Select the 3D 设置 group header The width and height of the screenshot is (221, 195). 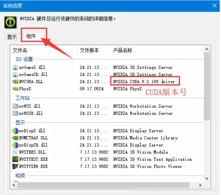pyautogui.click(x=24, y=59)
